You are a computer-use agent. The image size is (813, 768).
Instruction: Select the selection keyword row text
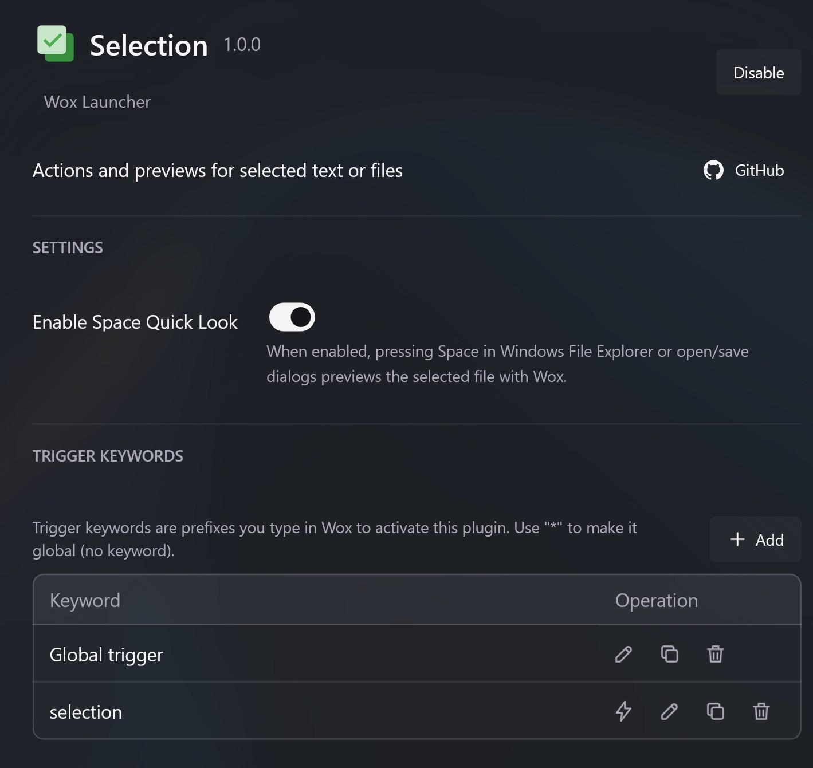coord(86,712)
